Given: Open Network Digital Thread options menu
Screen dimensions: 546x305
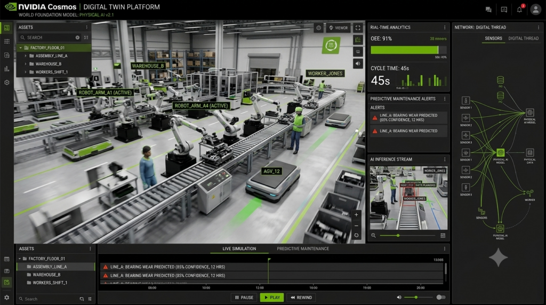Looking at the screenshot, I should pos(539,27).
